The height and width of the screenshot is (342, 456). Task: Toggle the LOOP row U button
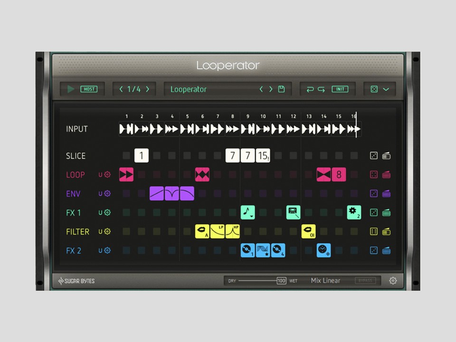click(100, 175)
